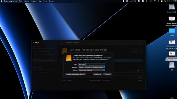
Task: Click the JetFlash Transcend 16GB Media heading
Action: click(x=88, y=50)
